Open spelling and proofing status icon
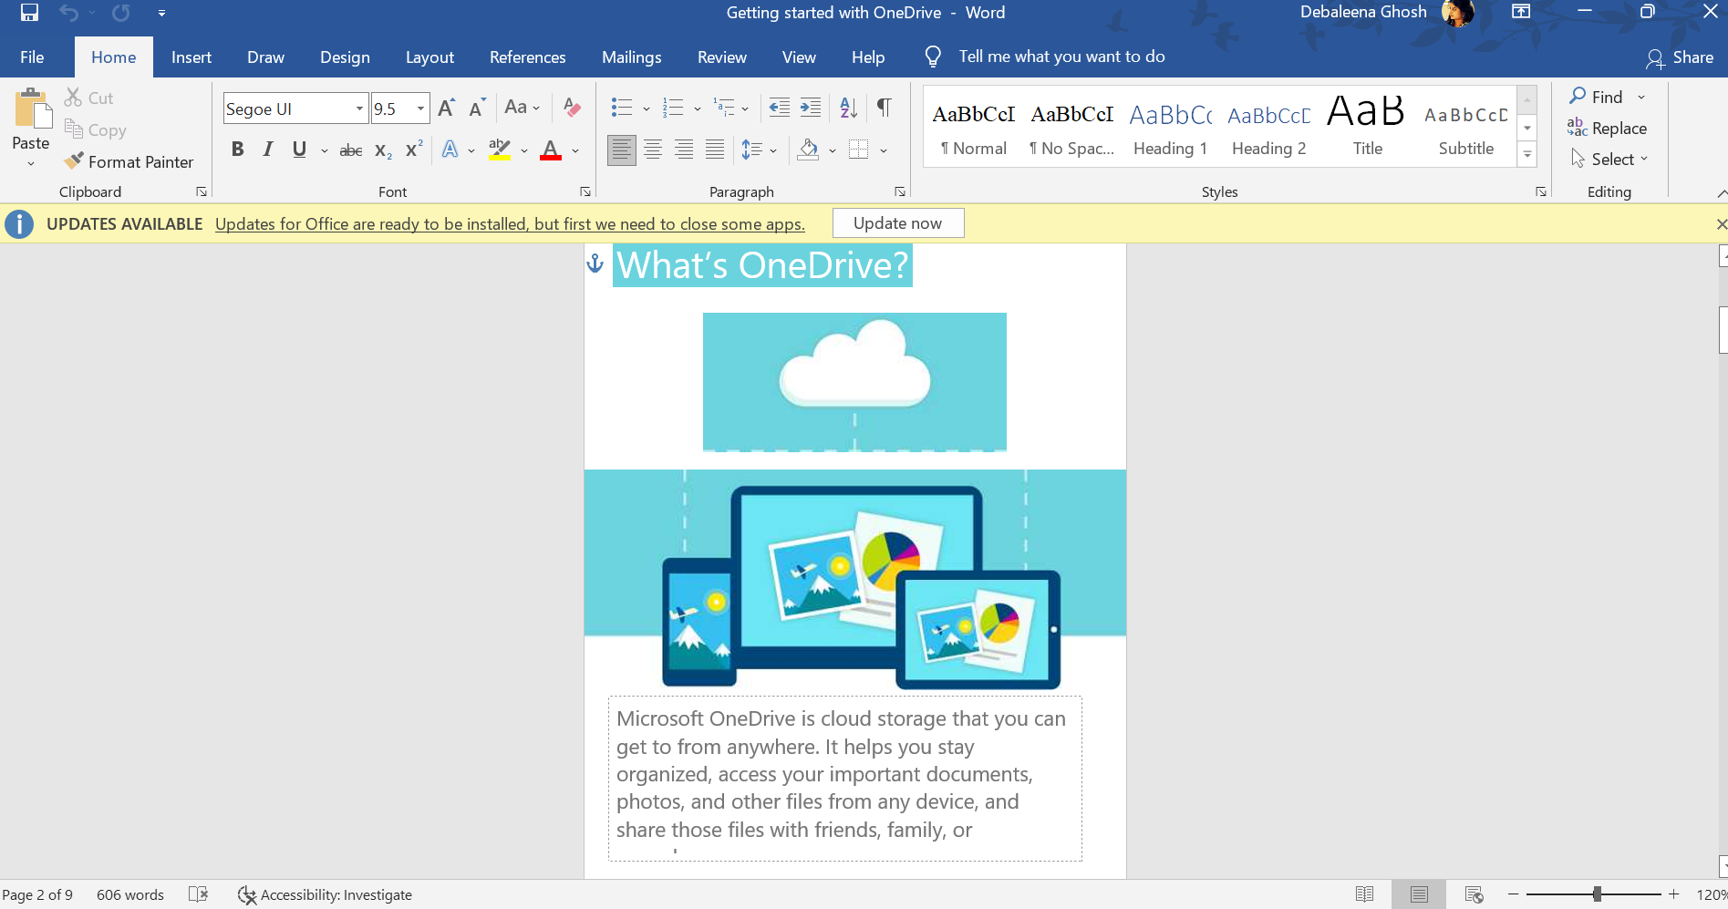This screenshot has height=909, width=1728. tap(198, 894)
